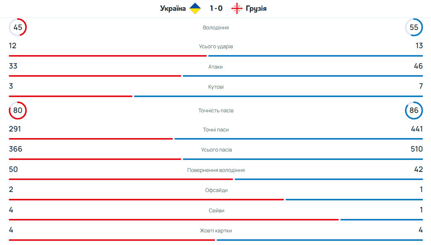Click the blue Сейви bar for Georgia
Viewport: 431px width, 245px height.
(381, 220)
